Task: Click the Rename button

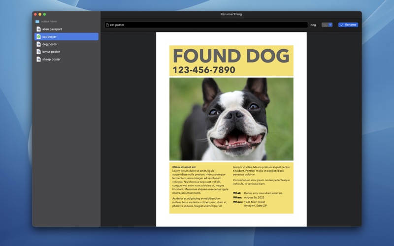Action: click(x=348, y=25)
